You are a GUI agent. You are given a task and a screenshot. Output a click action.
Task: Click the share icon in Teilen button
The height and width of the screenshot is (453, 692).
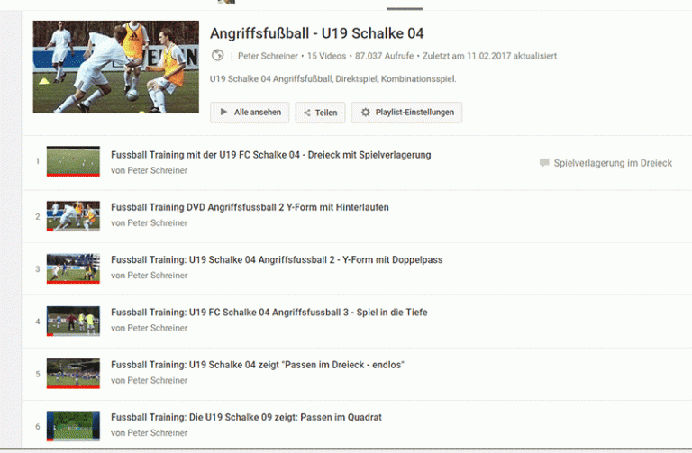(306, 113)
